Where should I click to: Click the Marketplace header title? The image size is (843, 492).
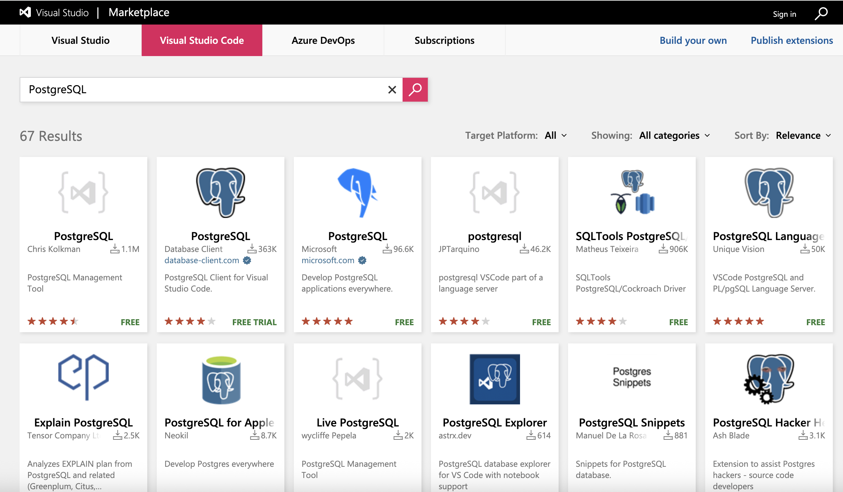point(139,12)
